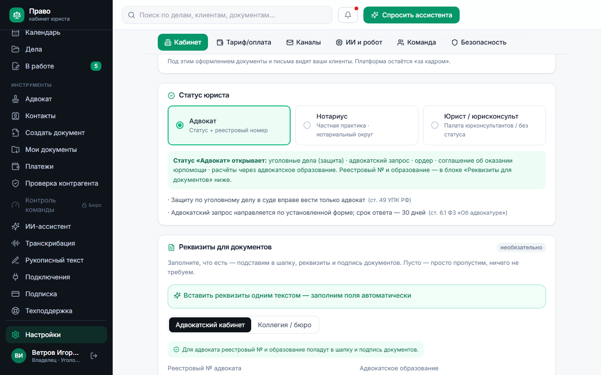Click the Право scales logo icon

(x=17, y=15)
